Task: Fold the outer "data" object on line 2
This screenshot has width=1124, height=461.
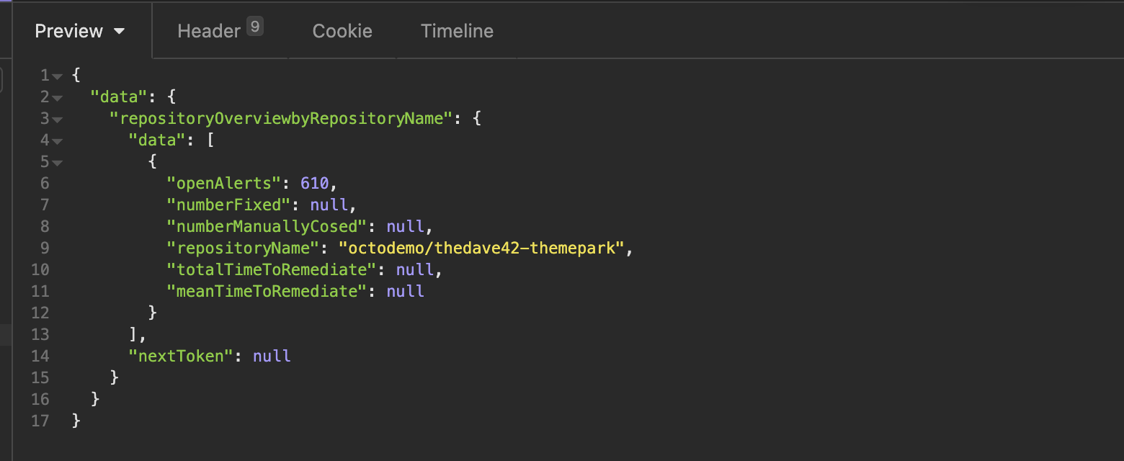Action: tap(58, 98)
